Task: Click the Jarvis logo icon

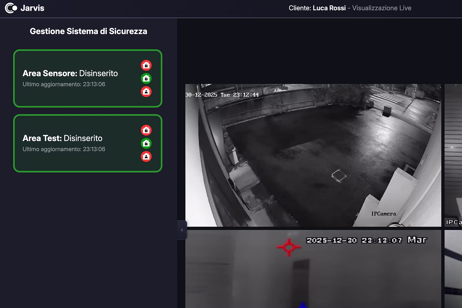Action: click(x=11, y=8)
